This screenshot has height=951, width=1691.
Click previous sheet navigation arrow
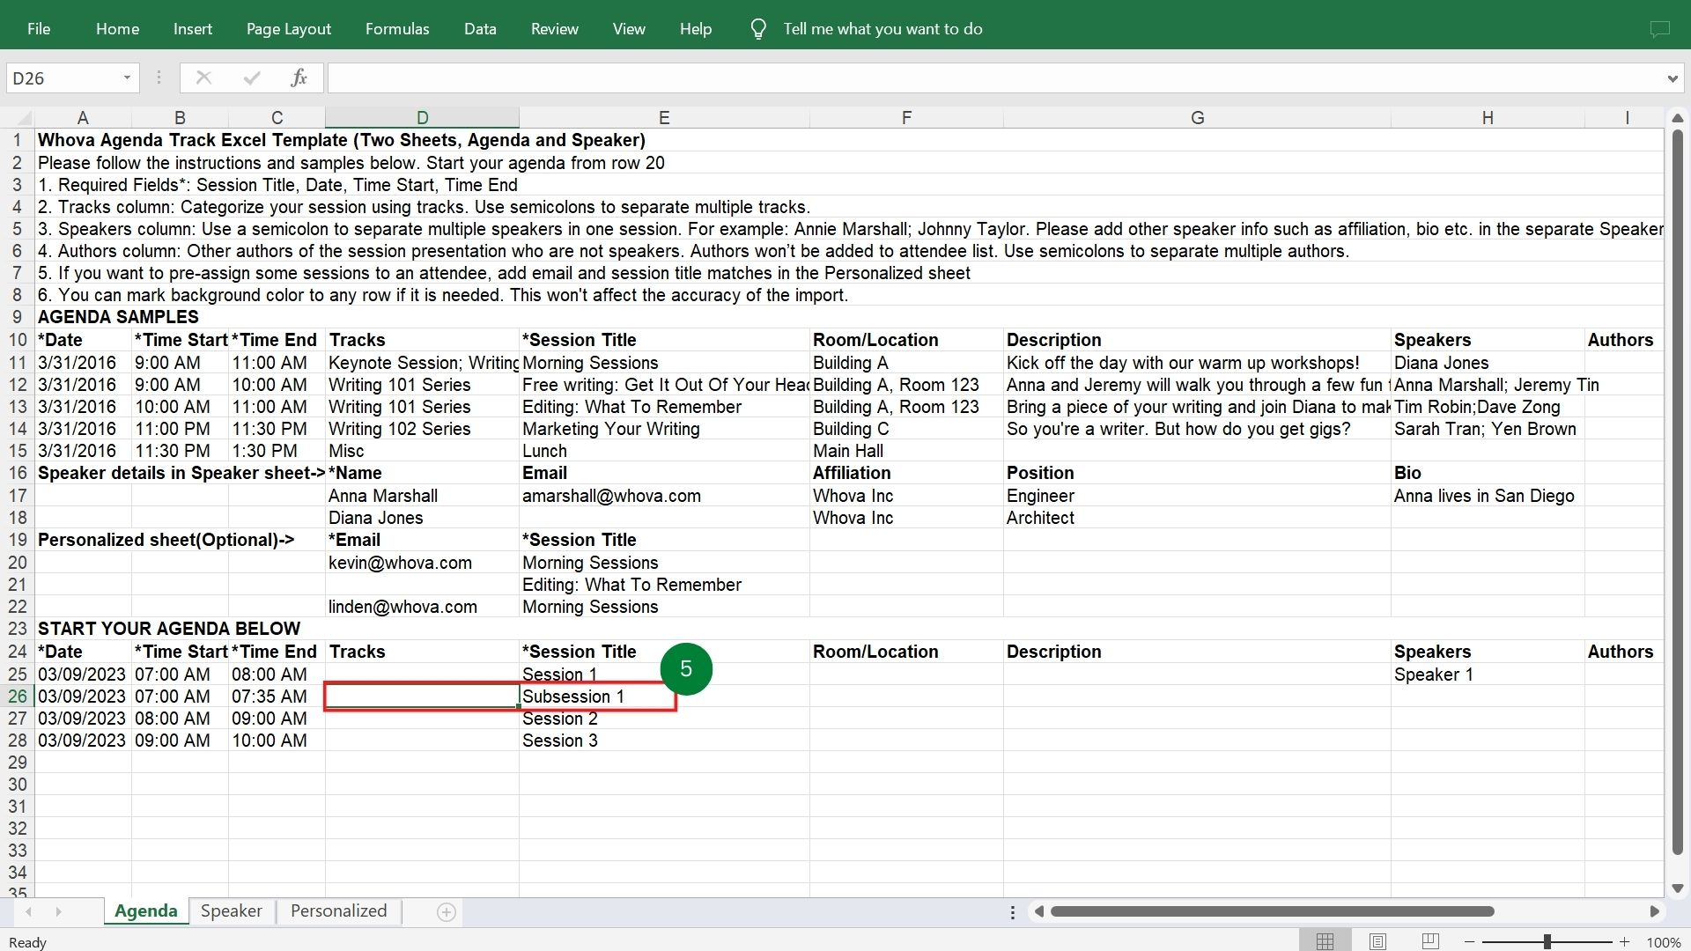coord(29,911)
